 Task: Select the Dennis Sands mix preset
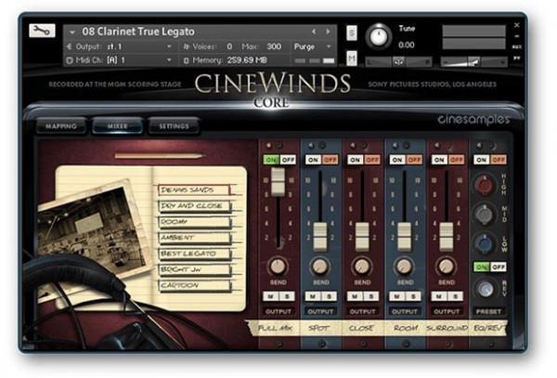tap(195, 189)
